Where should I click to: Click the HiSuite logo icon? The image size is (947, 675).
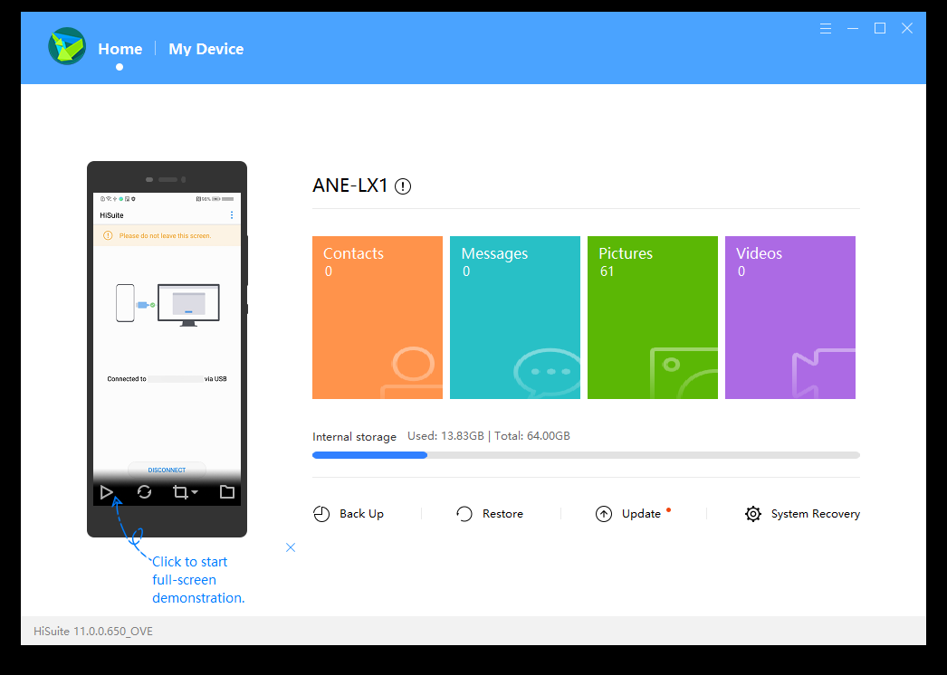67,46
